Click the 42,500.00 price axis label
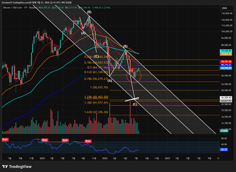236x172 pixels. (x=226, y=104)
